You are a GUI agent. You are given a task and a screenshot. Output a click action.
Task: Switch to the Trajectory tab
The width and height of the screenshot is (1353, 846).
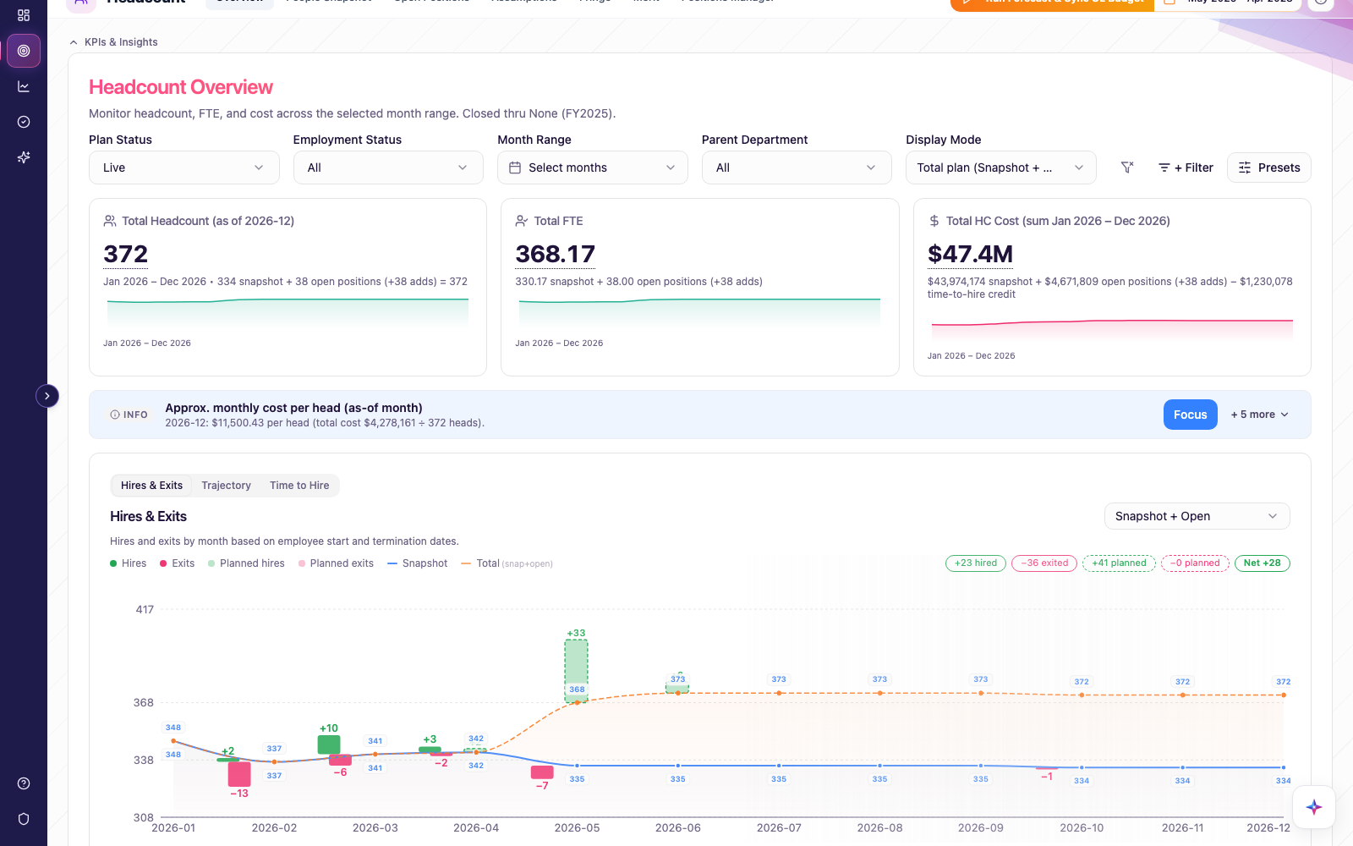(x=226, y=486)
